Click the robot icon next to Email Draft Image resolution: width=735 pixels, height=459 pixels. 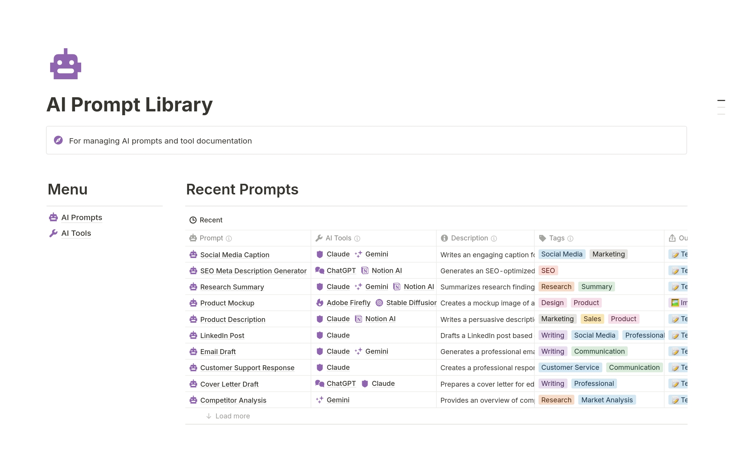(193, 351)
